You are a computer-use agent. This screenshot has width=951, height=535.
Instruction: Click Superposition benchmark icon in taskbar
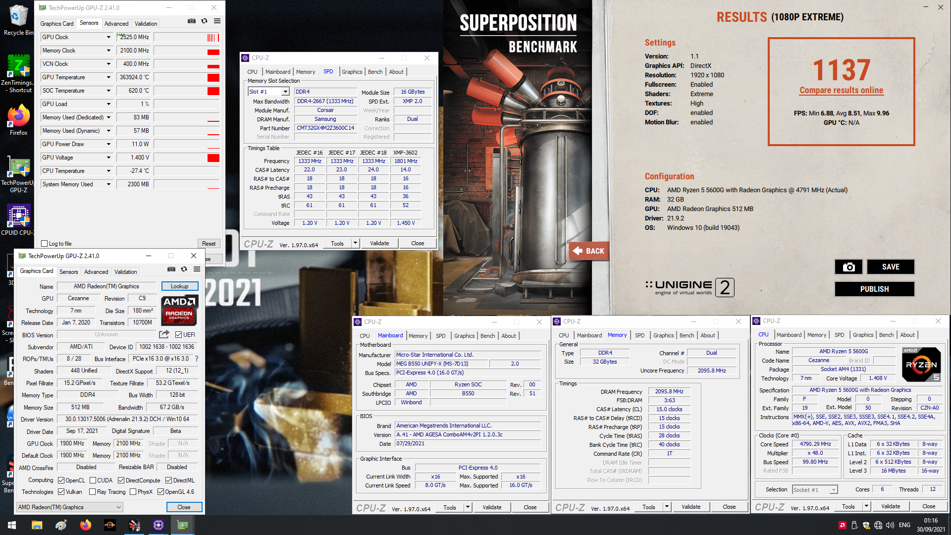point(134,525)
